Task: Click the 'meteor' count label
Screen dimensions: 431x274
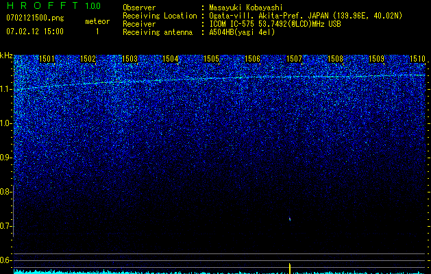Action: pyautogui.click(x=97, y=21)
